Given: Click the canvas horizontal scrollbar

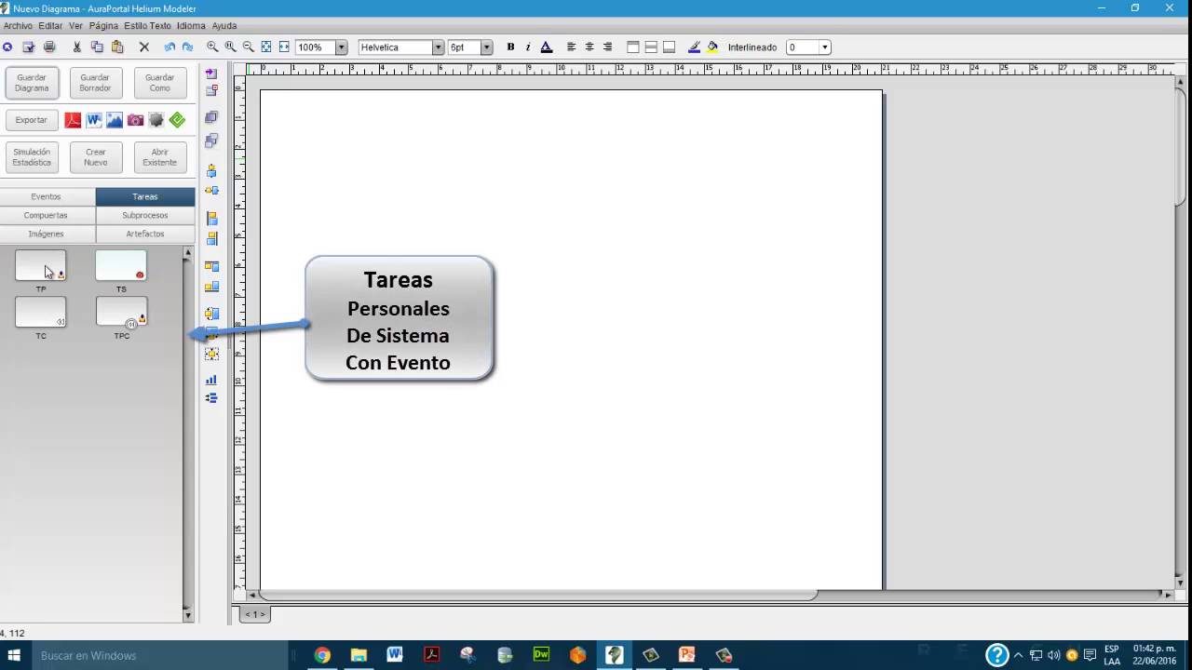Looking at the screenshot, I should click(538, 594).
